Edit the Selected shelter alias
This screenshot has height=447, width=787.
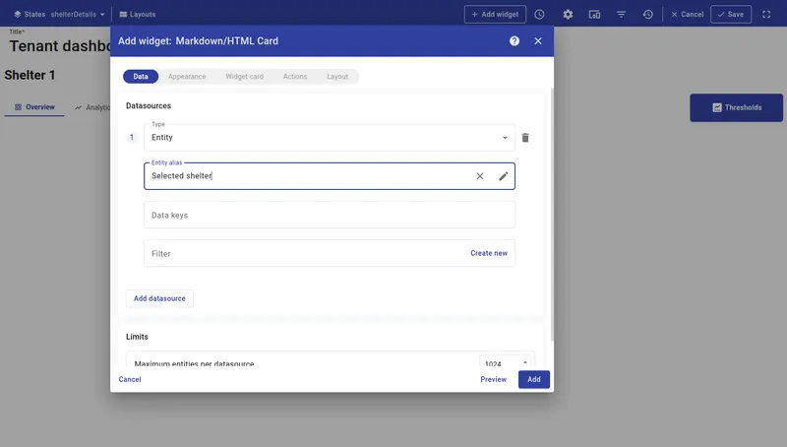coord(503,176)
